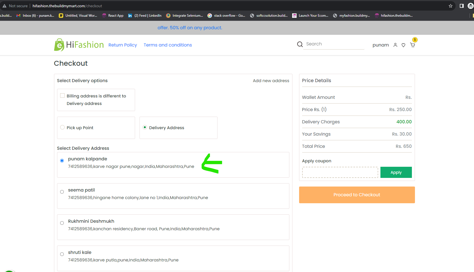This screenshot has height=272, width=474.
Task: Click the punam account name
Action: 381,45
